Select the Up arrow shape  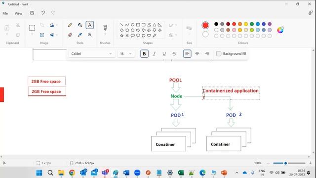click(x=149, y=30)
